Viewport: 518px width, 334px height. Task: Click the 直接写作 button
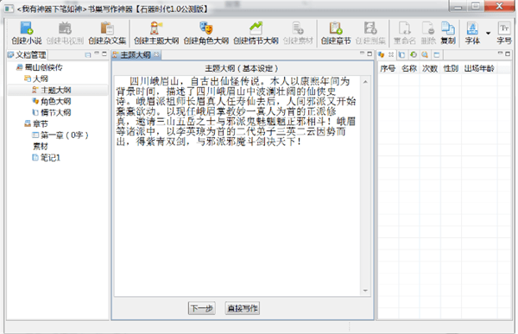(242, 308)
